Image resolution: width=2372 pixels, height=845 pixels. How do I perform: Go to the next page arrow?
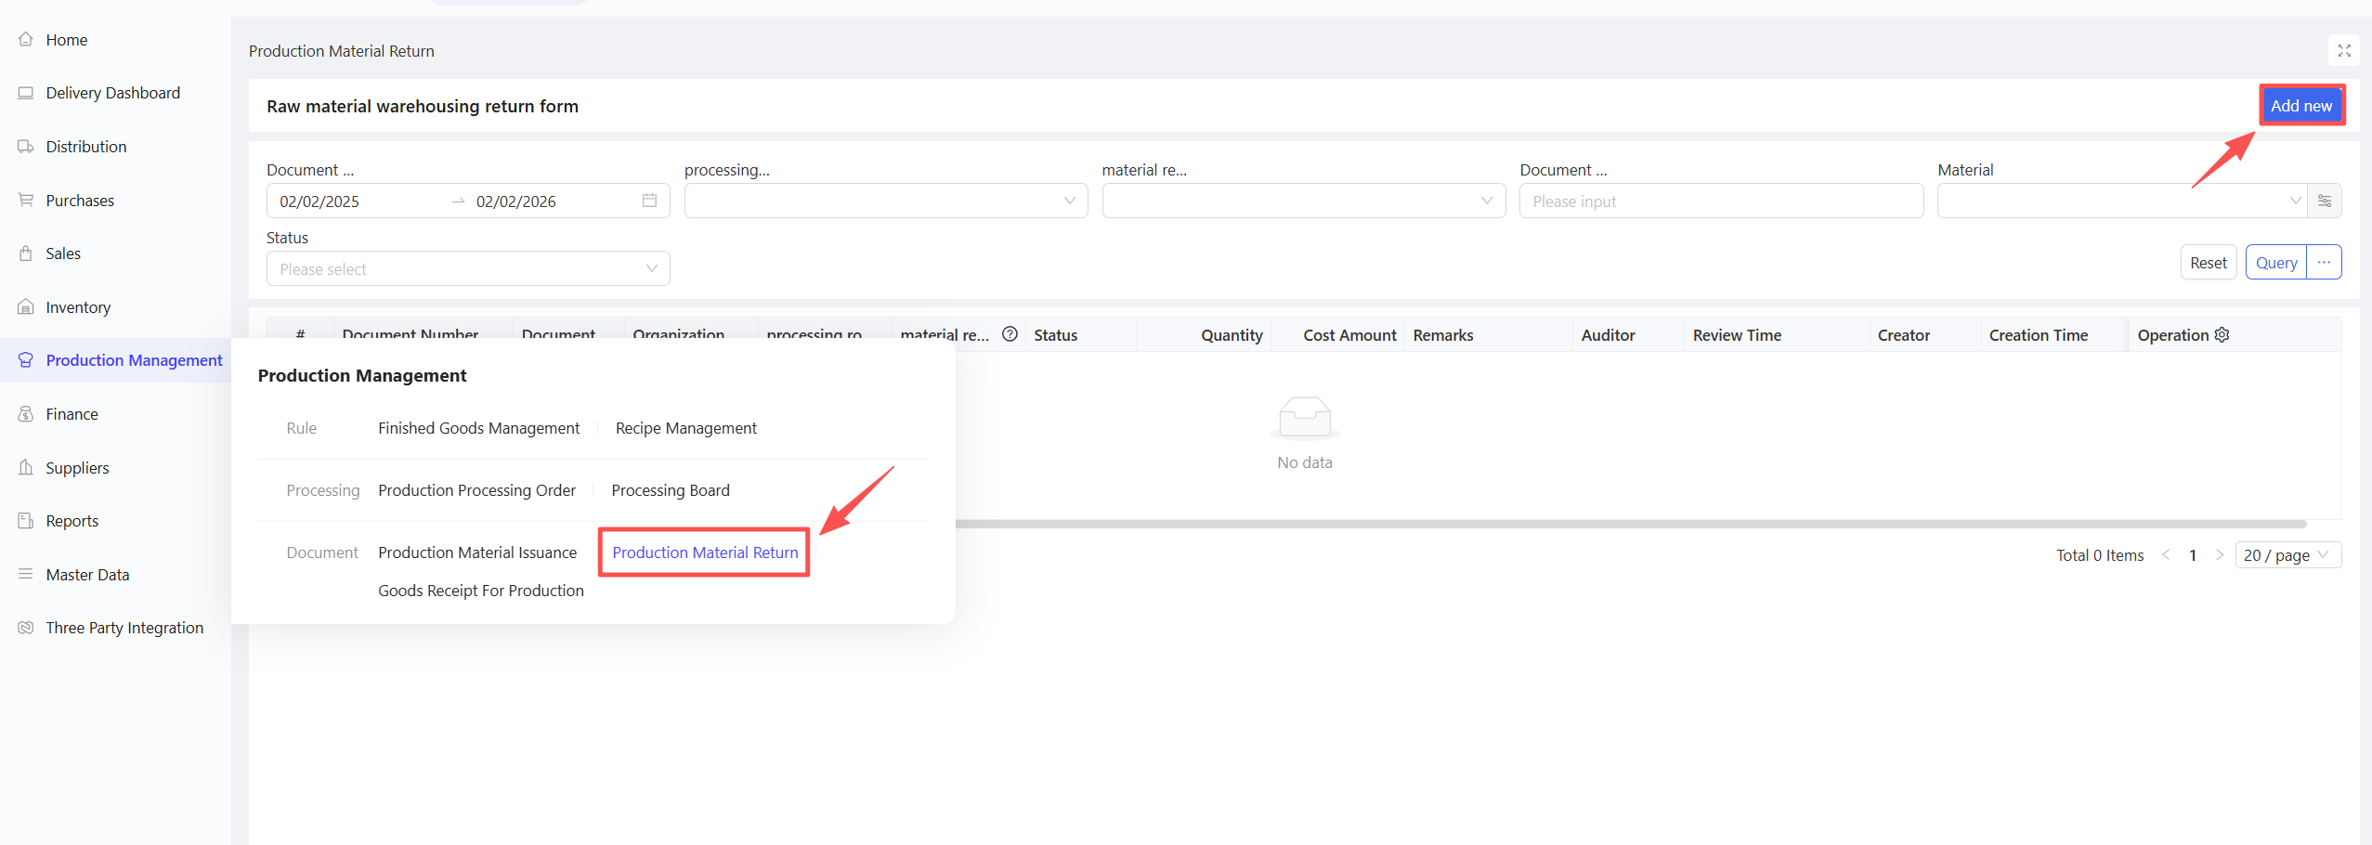pos(2220,555)
